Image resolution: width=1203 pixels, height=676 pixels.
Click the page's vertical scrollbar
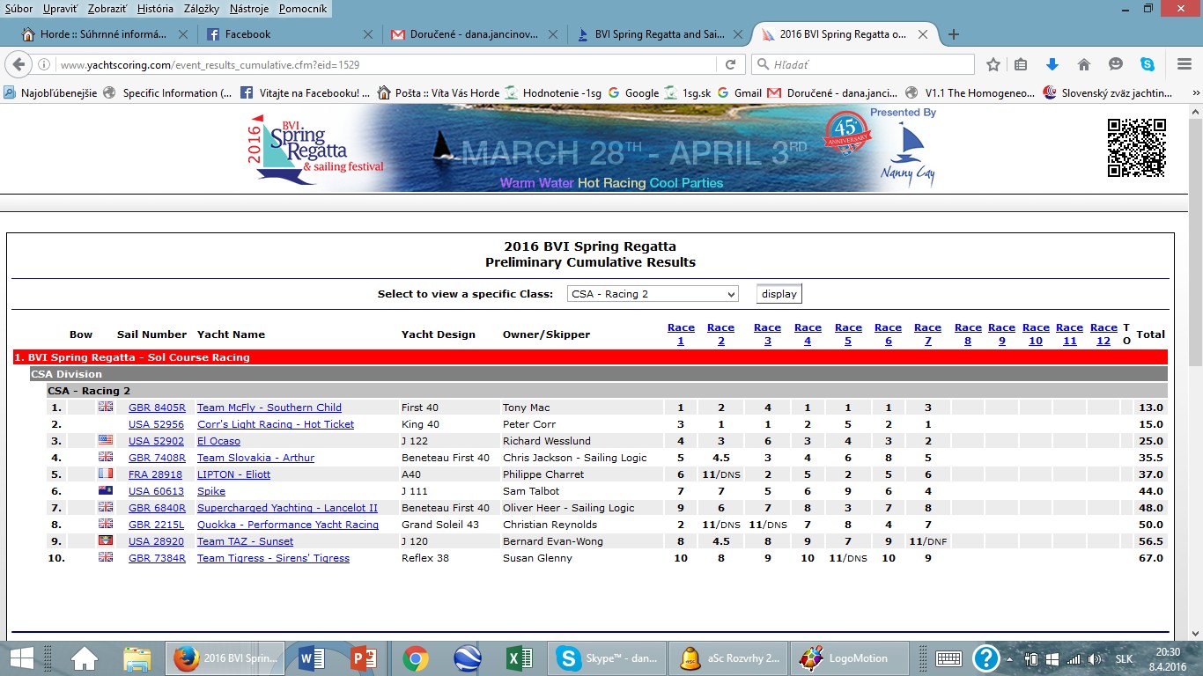point(1195,352)
